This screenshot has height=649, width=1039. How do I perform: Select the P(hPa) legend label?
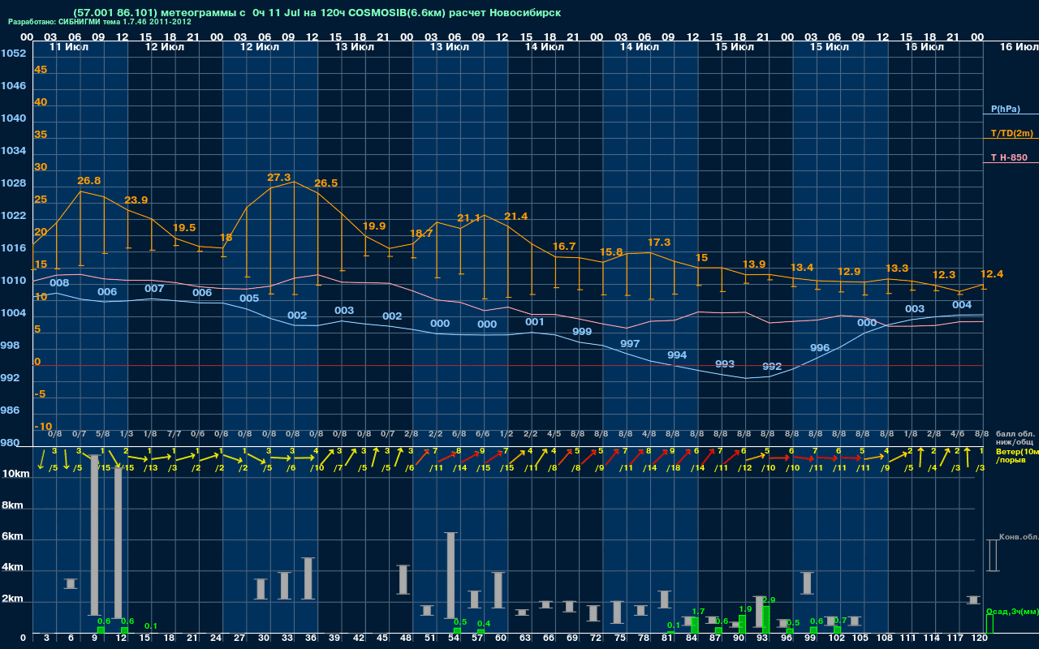(x=1005, y=109)
